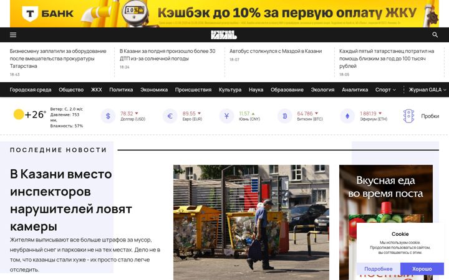Open the Каждый пятый татарстанец article
Image resolution: width=449 pixels, height=280 pixels.
[387, 58]
